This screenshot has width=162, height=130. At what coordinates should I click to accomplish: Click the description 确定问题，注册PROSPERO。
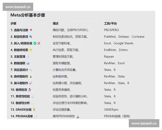(x=71, y=30)
